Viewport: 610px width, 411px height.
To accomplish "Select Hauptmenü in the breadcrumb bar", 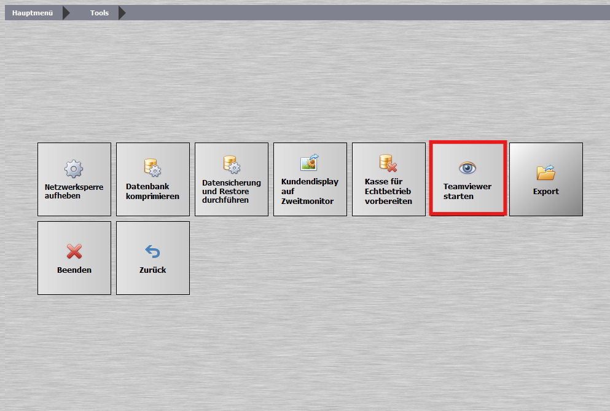I will tap(31, 12).
